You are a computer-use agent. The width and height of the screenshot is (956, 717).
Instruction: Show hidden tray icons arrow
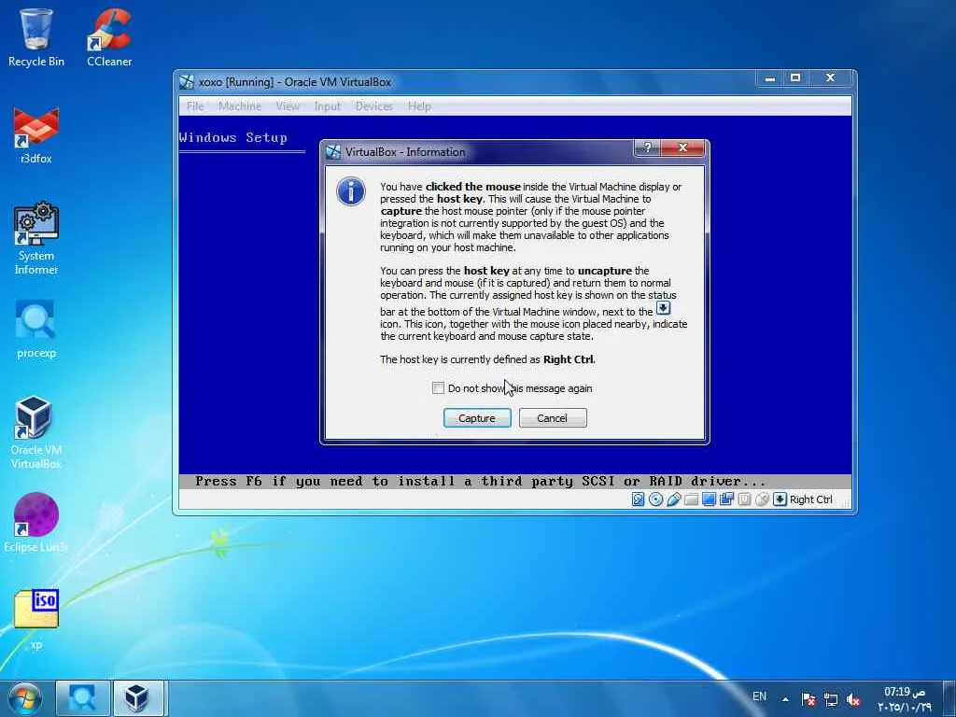tap(785, 699)
